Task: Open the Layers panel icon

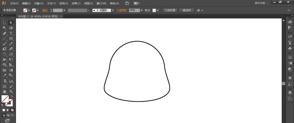Action: (x=290, y=93)
